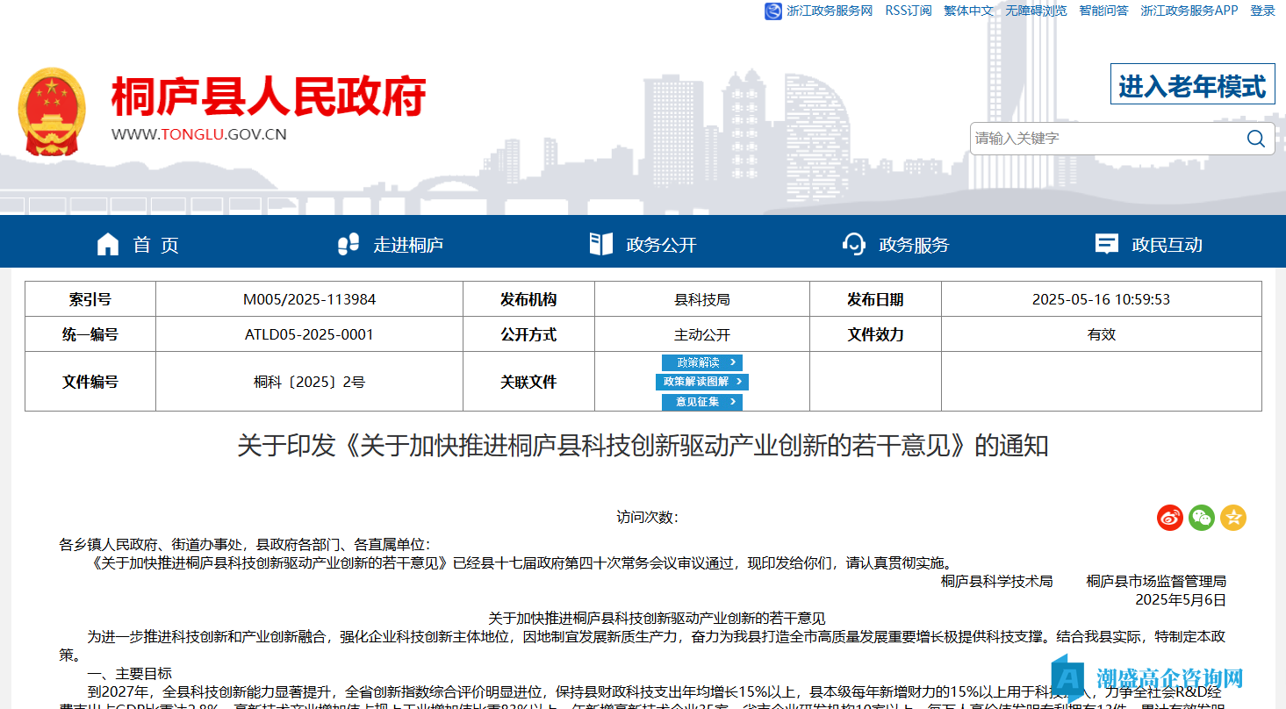
Task: Focus the keyword search input field
Action: point(1104,139)
